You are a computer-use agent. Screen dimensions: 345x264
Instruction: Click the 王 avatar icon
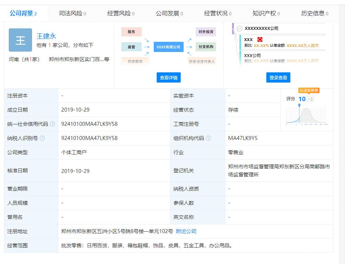(x=20, y=40)
